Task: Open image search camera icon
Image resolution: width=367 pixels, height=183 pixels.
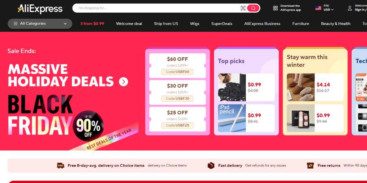Action: 243,8
